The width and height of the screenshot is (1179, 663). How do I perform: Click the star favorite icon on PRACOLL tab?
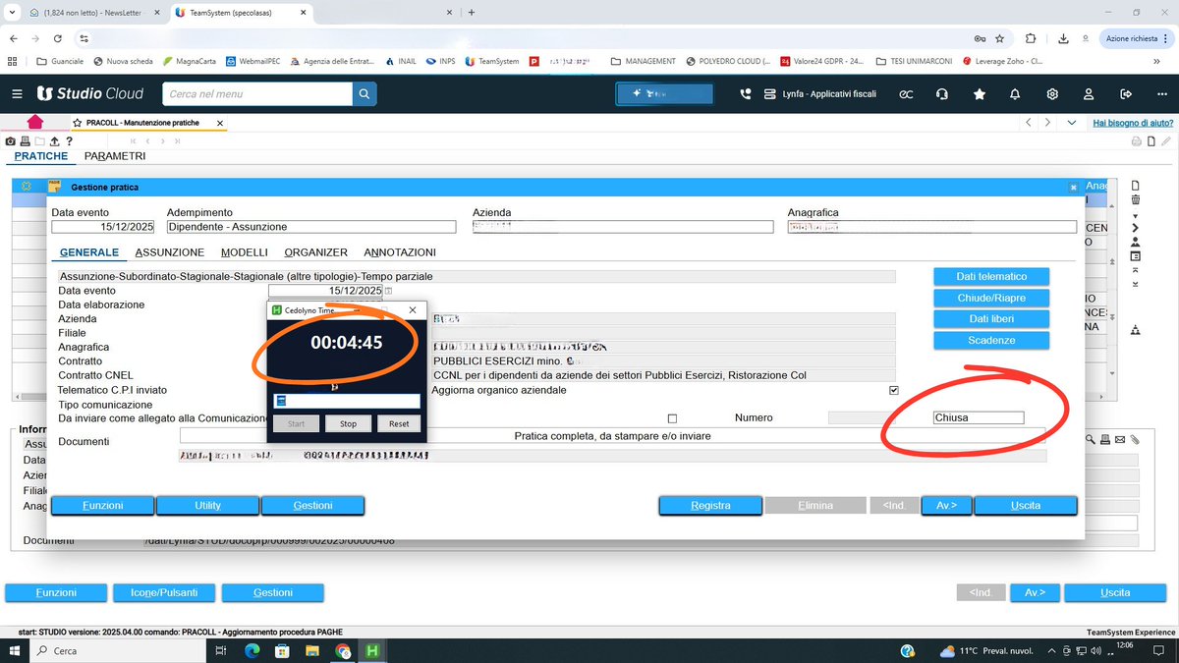77,123
